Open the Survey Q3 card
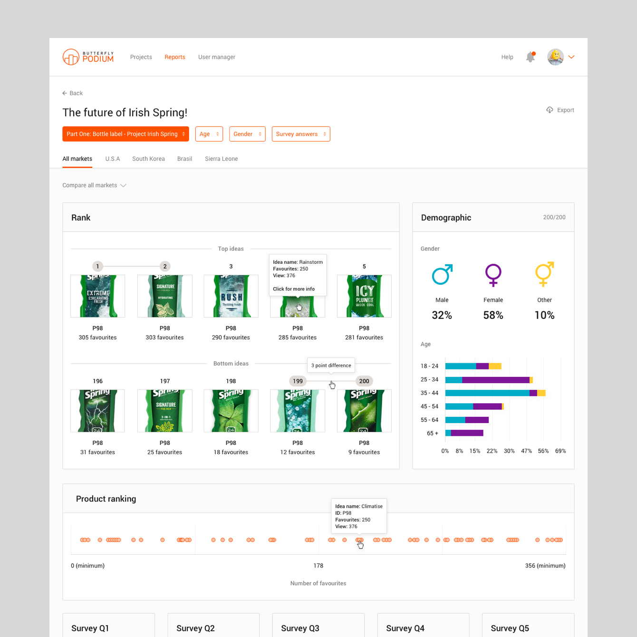The width and height of the screenshot is (637, 637). coord(318,625)
